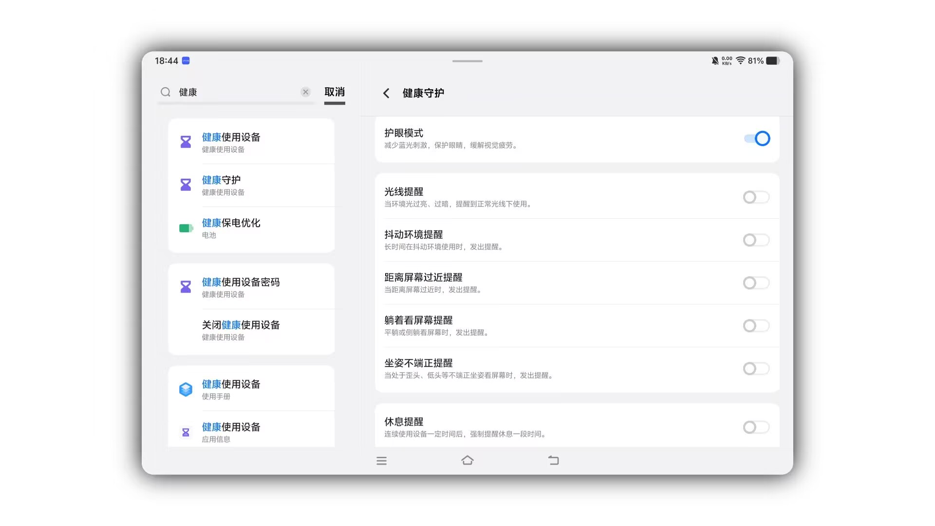Tap the search magnifier icon

pyautogui.click(x=166, y=92)
